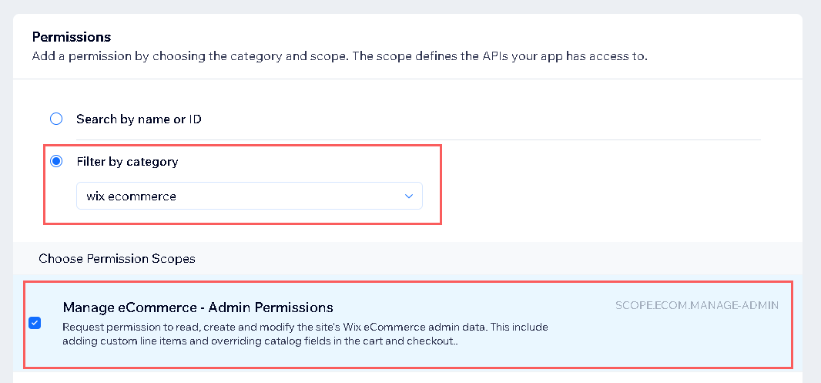821x383 pixels.
Task: Click the "Permissions" section heading
Action: [72, 37]
